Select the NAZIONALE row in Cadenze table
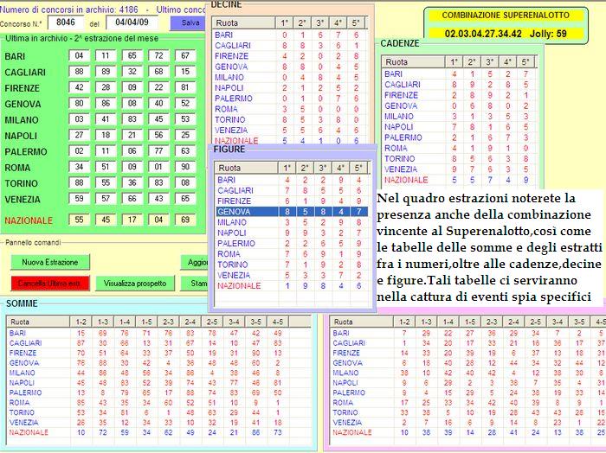Screen dimensions: 606x453 (x=459, y=180)
